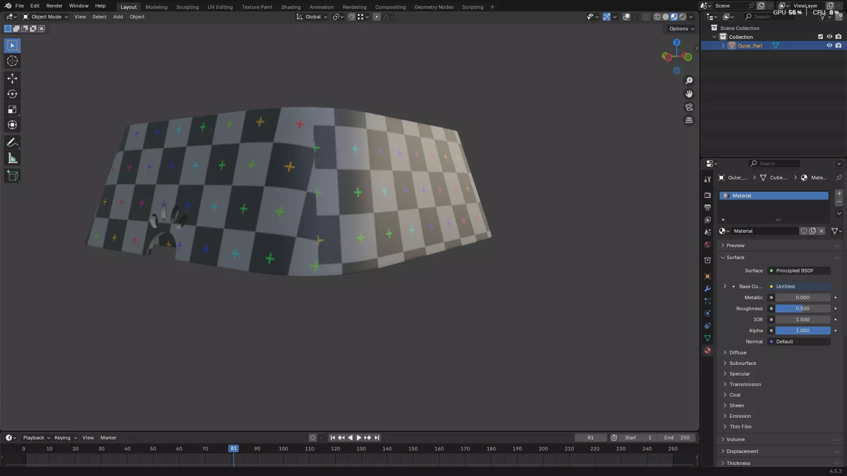
Task: Choose the Add Cube tool
Action: [x=12, y=176]
